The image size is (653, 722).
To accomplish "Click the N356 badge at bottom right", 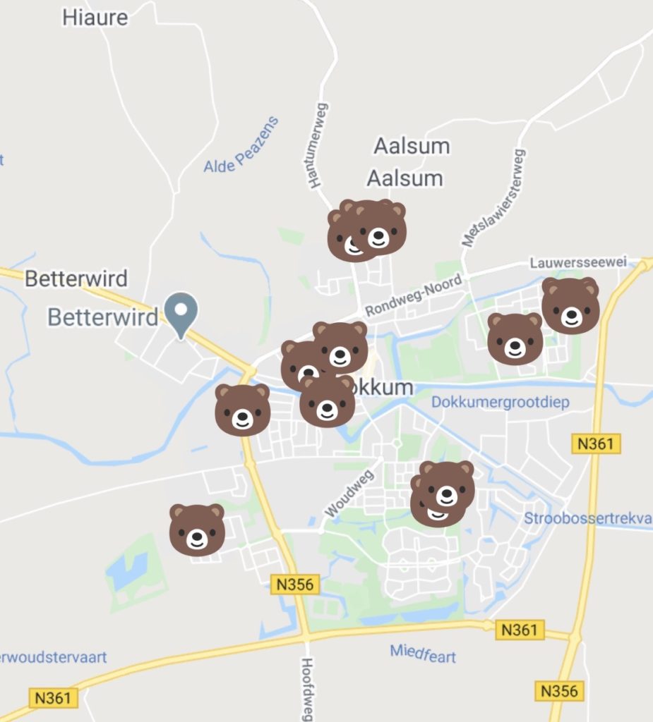I will click(x=559, y=691).
